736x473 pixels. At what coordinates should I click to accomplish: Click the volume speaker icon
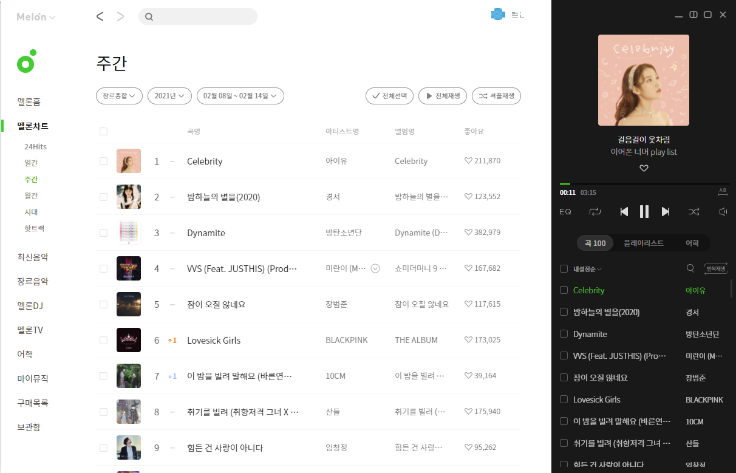click(x=723, y=211)
